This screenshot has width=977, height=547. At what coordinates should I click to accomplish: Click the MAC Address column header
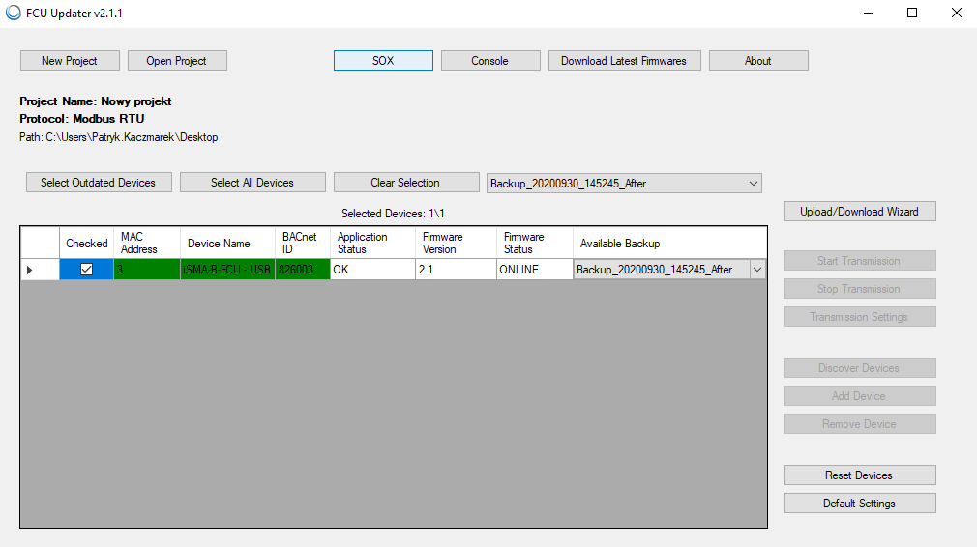coord(146,243)
